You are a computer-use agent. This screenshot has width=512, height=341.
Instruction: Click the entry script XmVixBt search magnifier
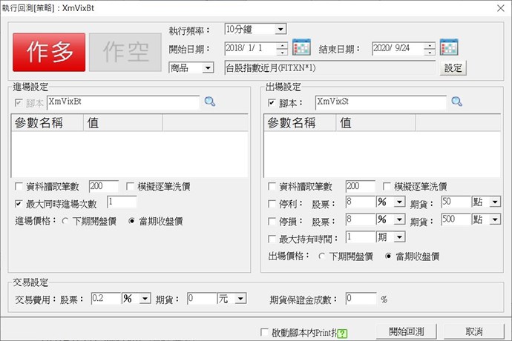click(x=209, y=102)
